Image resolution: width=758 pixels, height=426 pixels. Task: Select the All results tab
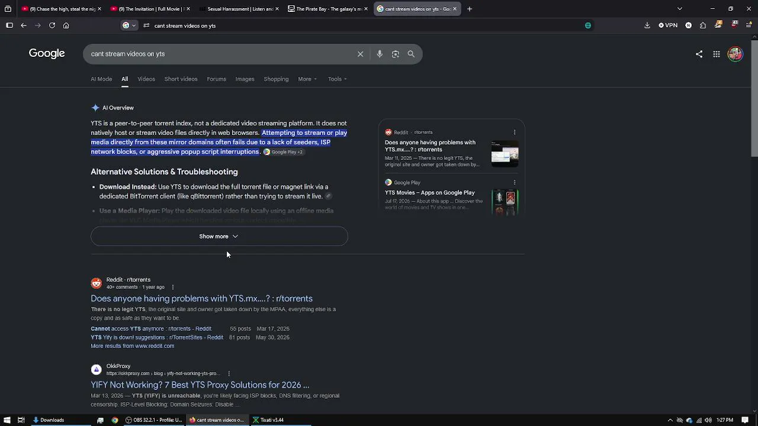(x=125, y=79)
